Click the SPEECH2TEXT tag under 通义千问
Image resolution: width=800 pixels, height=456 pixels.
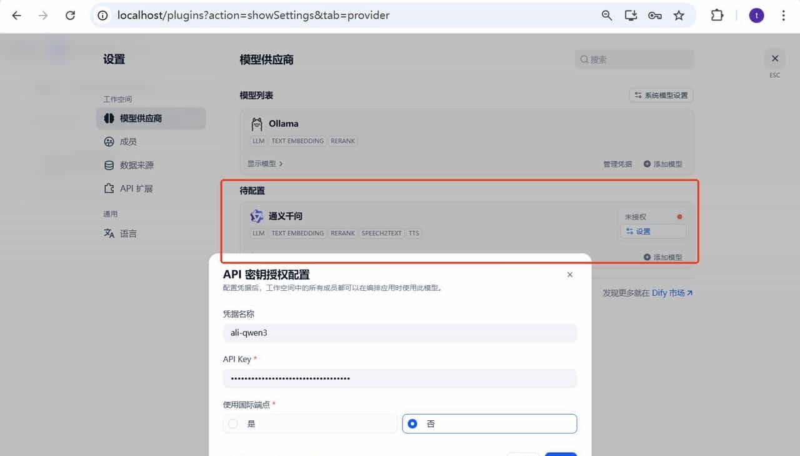click(382, 233)
